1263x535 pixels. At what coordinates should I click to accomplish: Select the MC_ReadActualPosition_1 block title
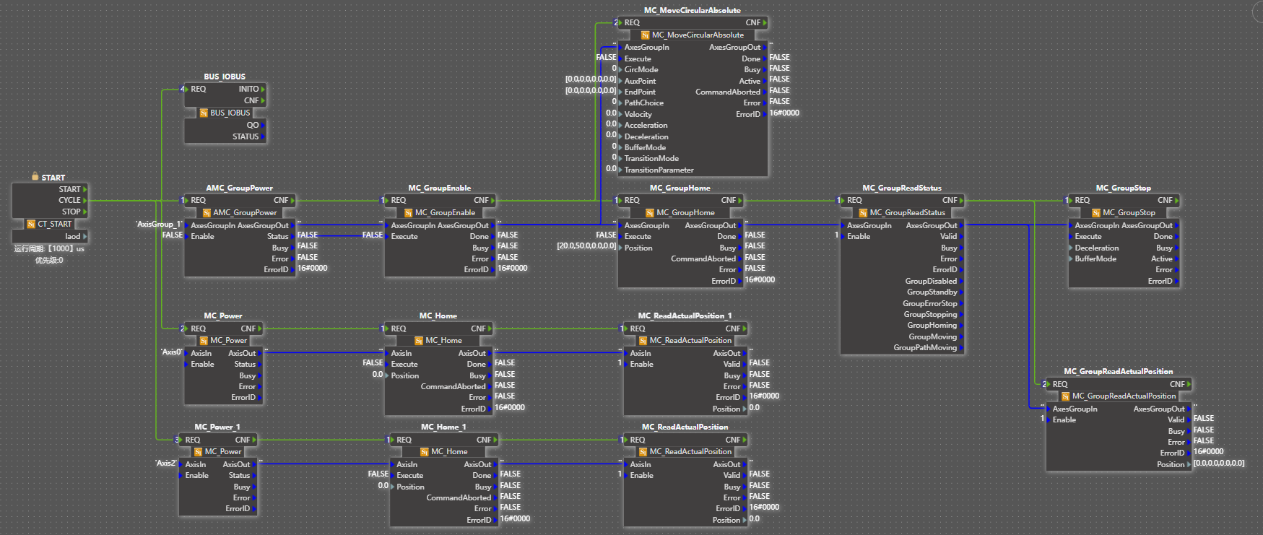[685, 316]
